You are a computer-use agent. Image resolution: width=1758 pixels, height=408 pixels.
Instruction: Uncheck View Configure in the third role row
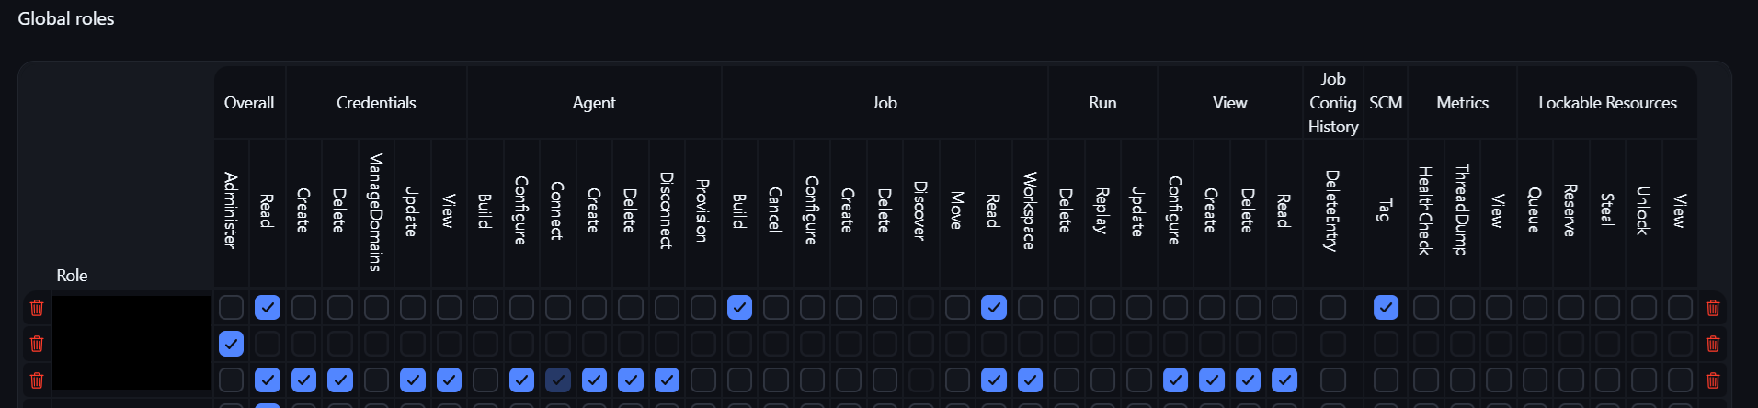pyautogui.click(x=1175, y=380)
